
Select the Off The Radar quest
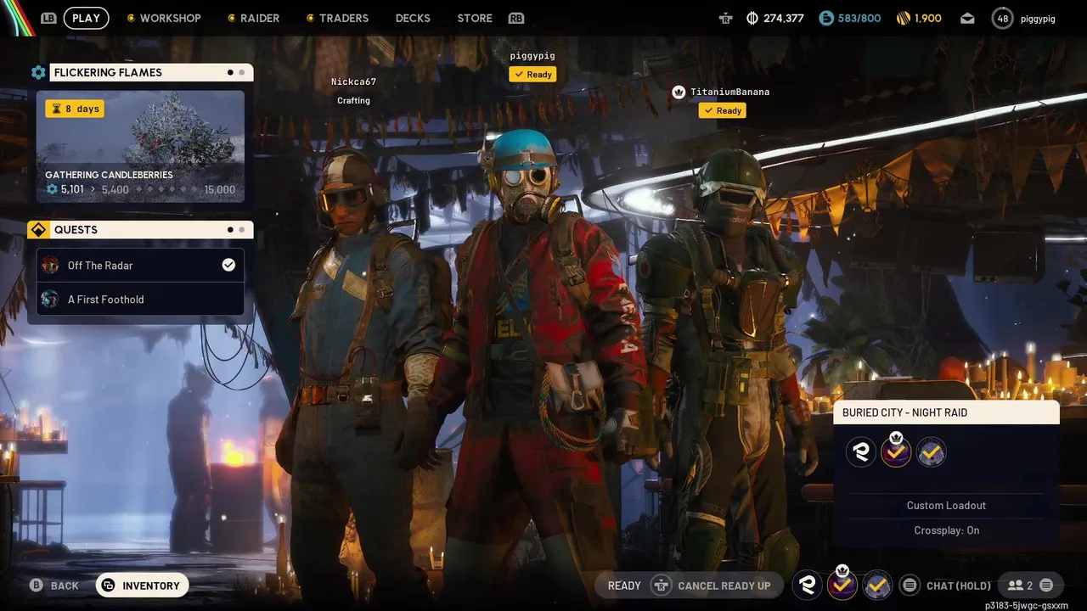140,266
